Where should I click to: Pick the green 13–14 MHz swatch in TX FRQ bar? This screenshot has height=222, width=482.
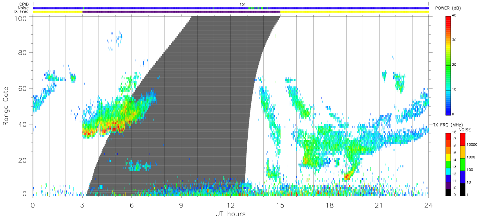point(449,164)
